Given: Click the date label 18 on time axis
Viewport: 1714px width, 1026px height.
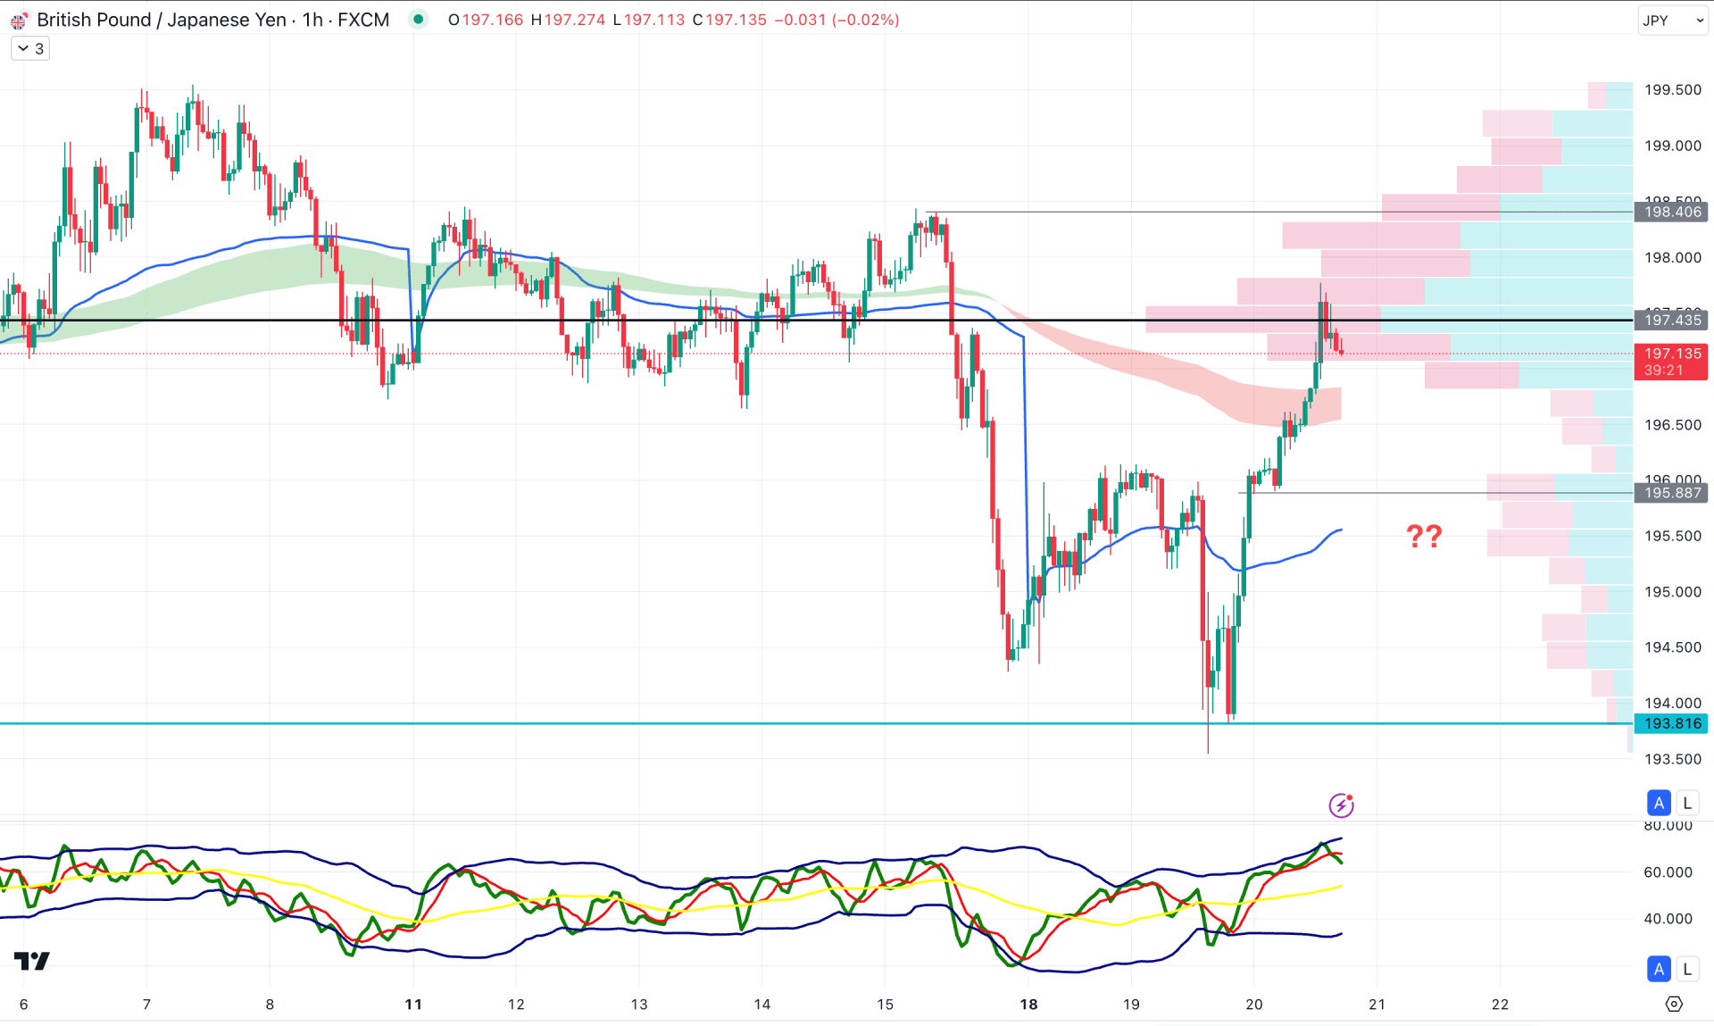Looking at the screenshot, I should 1028,1004.
